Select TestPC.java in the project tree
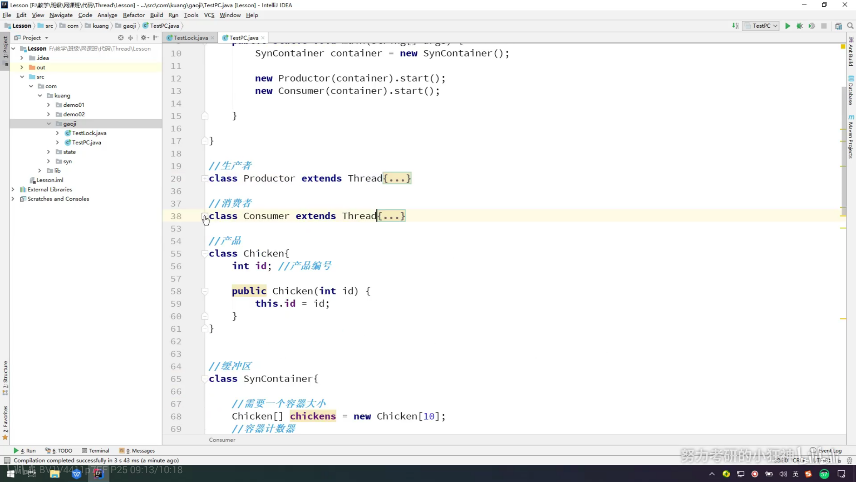 [x=87, y=143]
